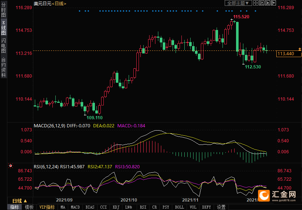Select the VIP指标 indicator tab

[x=47, y=207]
